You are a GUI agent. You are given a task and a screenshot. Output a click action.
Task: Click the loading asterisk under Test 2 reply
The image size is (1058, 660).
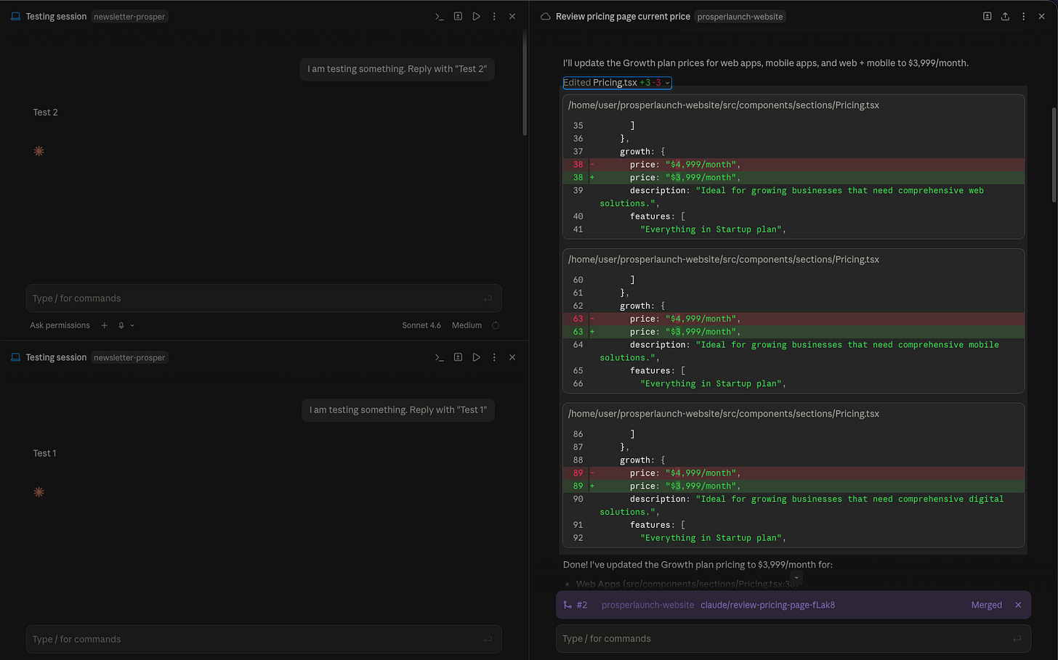[39, 151]
